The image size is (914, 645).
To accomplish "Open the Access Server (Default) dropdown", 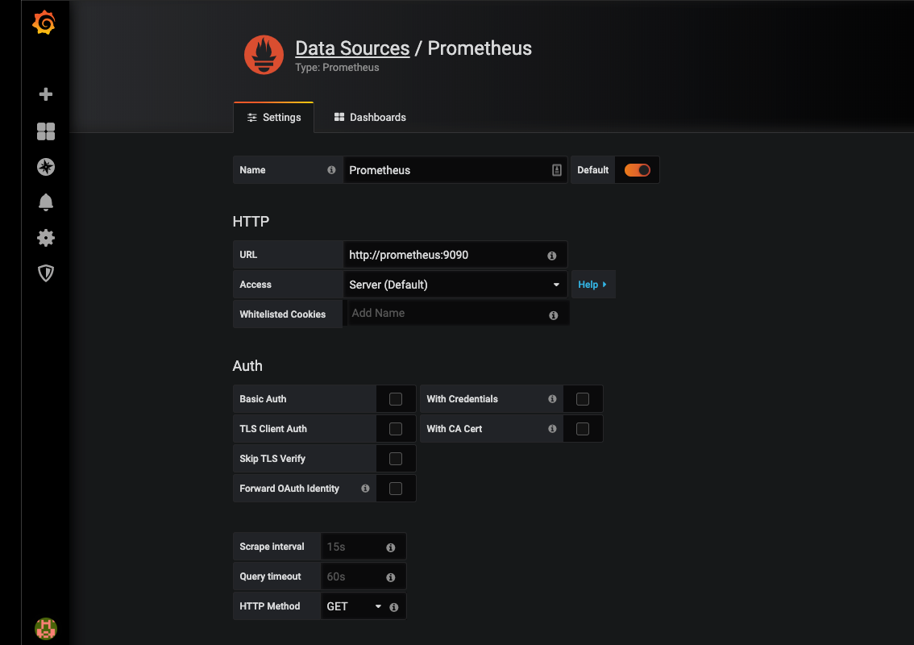I will click(455, 285).
